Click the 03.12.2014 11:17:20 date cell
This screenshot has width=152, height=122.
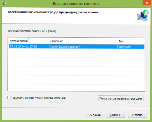click(23, 47)
